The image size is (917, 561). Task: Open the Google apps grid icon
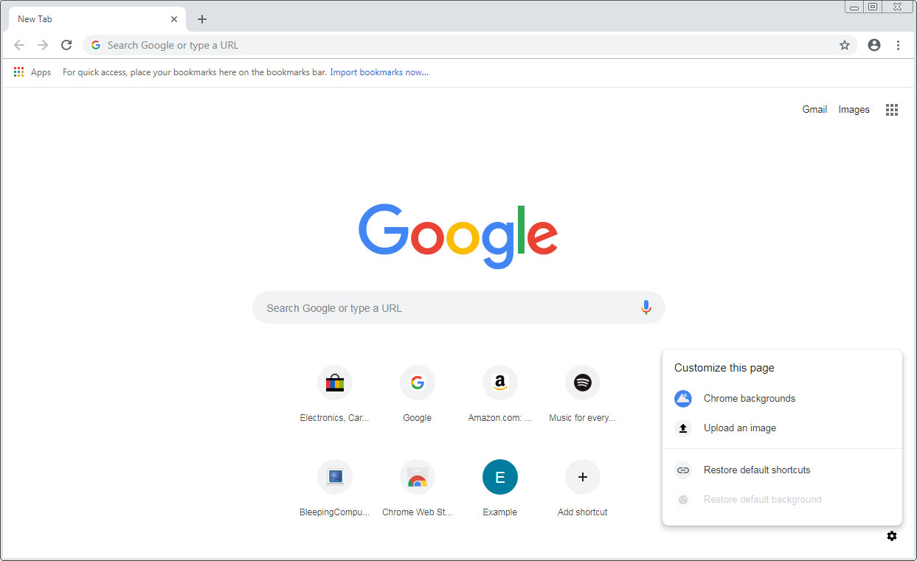pyautogui.click(x=892, y=110)
